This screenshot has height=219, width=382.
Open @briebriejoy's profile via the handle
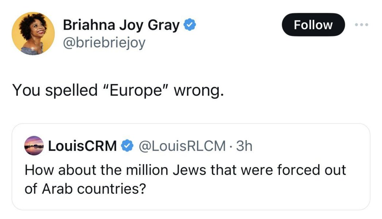point(105,43)
